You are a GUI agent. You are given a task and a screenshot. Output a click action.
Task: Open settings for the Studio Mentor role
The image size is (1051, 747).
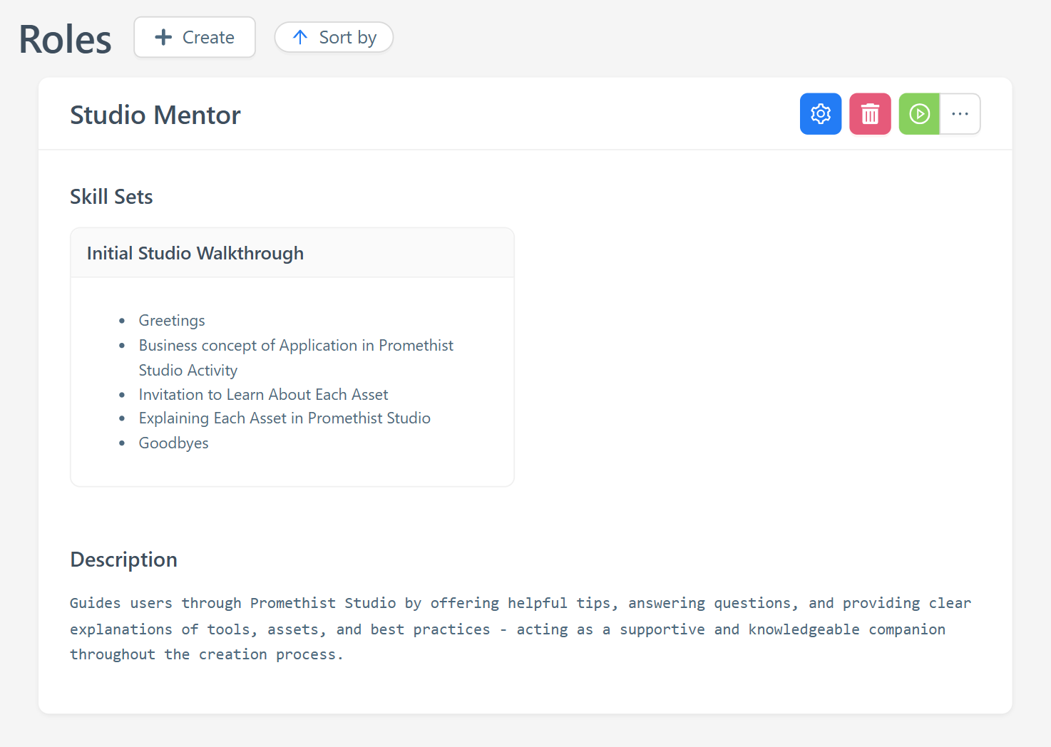coord(820,113)
